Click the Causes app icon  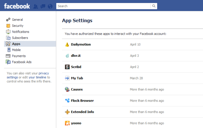click(x=67, y=89)
